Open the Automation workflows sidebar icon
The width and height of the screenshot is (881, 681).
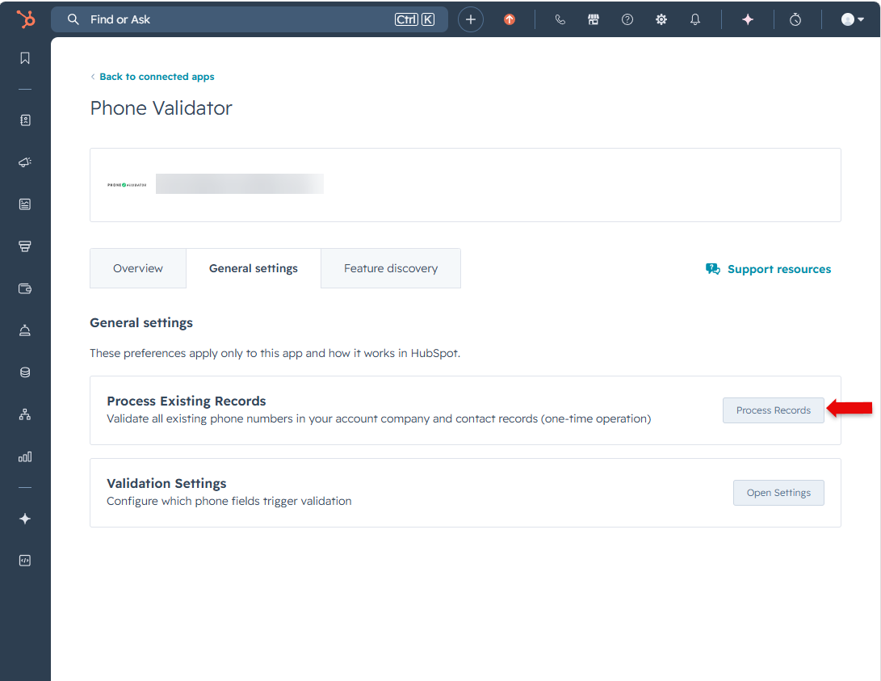(25, 414)
